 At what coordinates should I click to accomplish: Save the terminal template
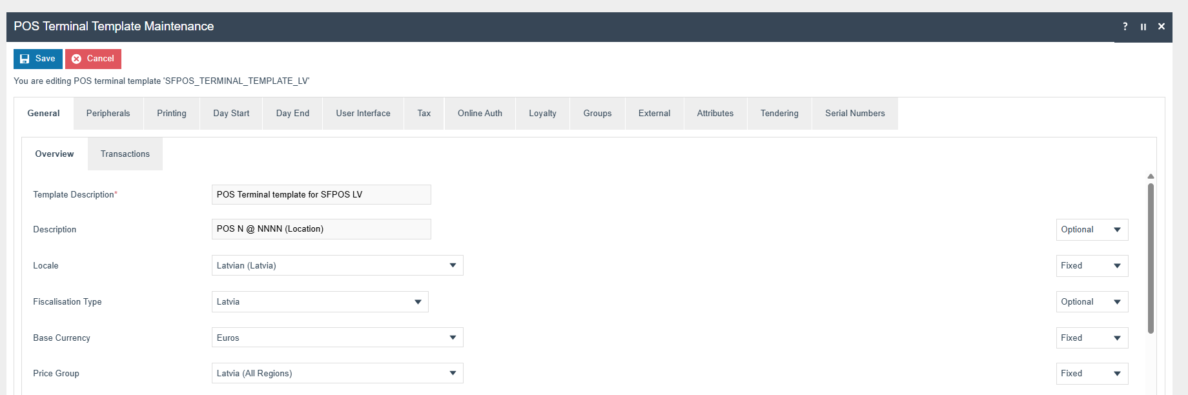point(38,59)
